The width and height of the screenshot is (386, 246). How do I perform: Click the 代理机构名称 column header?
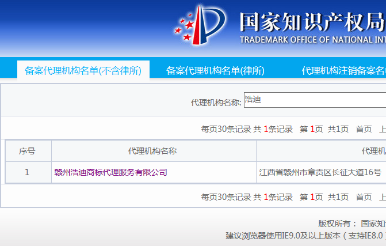tap(152, 151)
